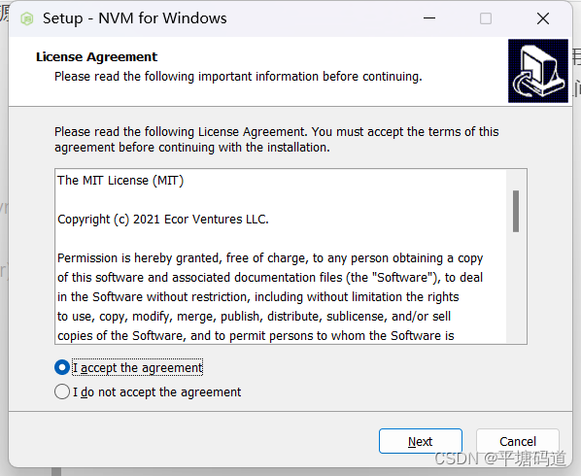581x476 pixels.
Task: Click the installer computer image icon
Action: click(x=538, y=71)
